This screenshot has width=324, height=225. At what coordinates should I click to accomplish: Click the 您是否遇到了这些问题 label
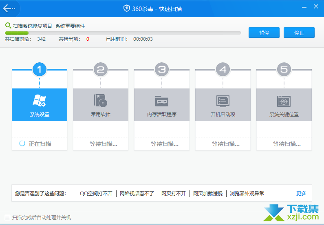click(40, 193)
